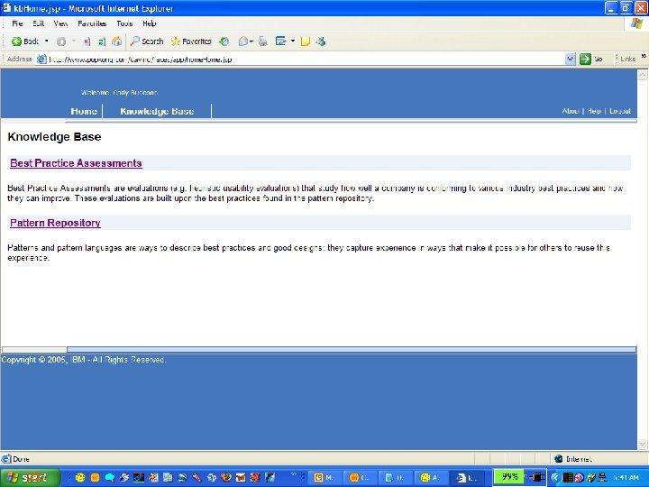Viewport: 649px width, 487px height.
Task: Click the 99% battery indicator
Action: tap(509, 477)
